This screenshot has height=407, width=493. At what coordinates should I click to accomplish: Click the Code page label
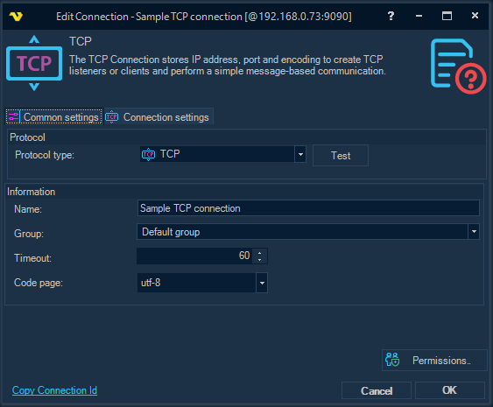(x=39, y=283)
